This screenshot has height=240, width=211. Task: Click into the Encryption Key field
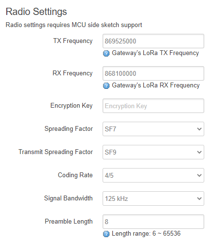(153, 106)
